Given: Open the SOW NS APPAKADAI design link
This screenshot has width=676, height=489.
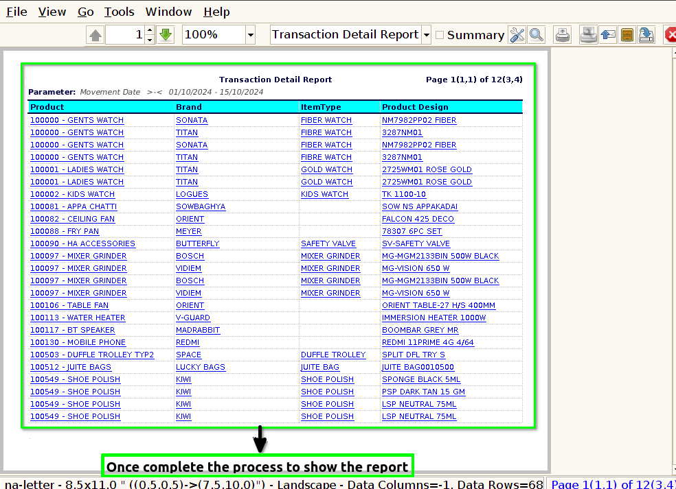Looking at the screenshot, I should 420,206.
